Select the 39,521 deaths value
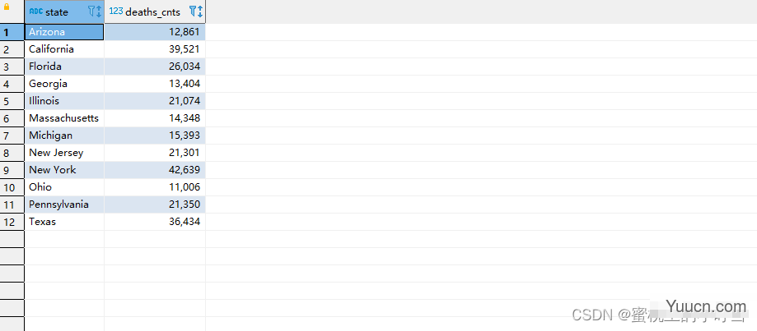Screen dimensions: 757x331 155,49
